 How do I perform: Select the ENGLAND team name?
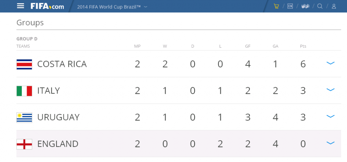[58, 144]
